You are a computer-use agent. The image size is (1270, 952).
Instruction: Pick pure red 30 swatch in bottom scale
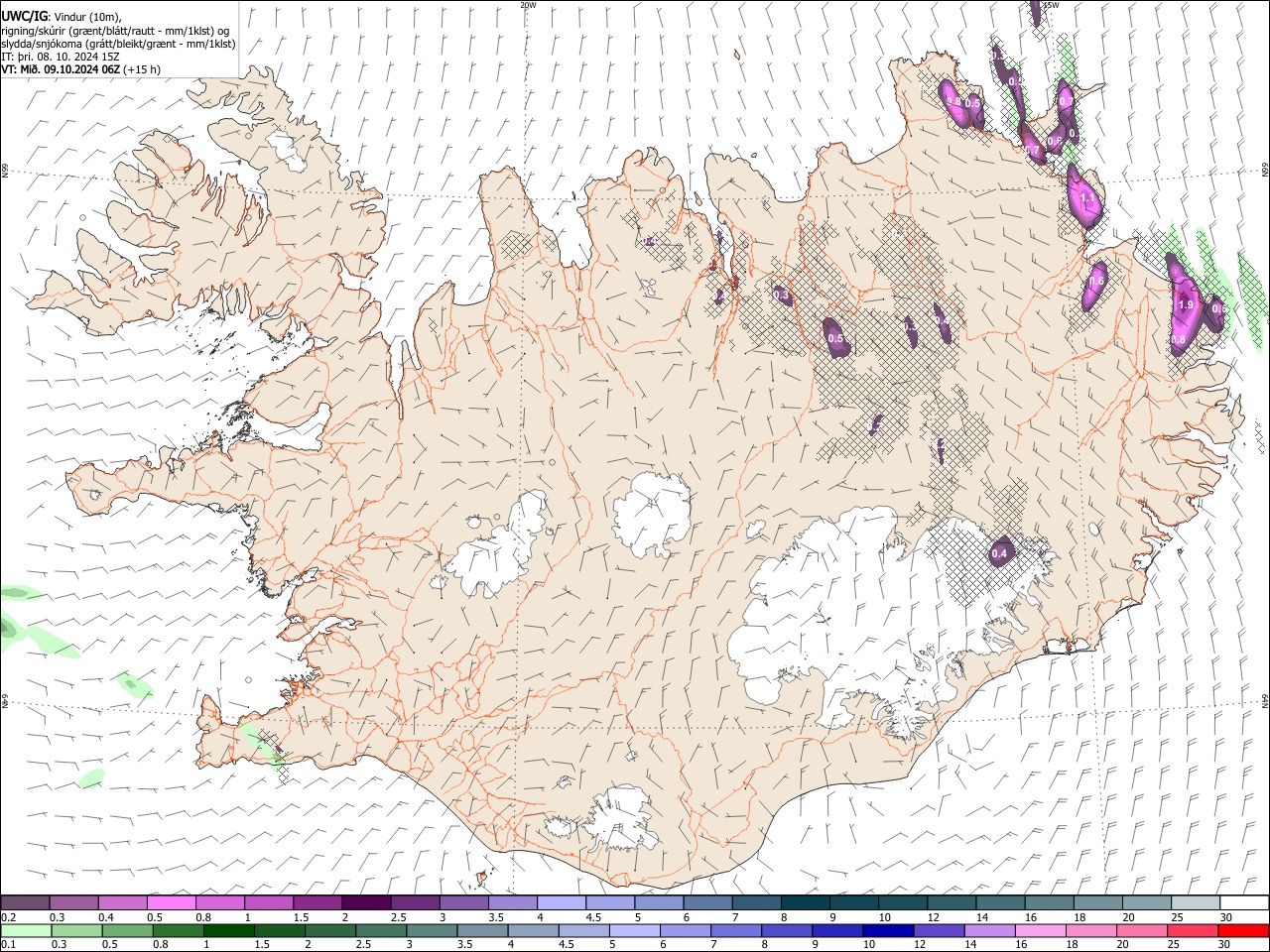pyautogui.click(x=1243, y=930)
